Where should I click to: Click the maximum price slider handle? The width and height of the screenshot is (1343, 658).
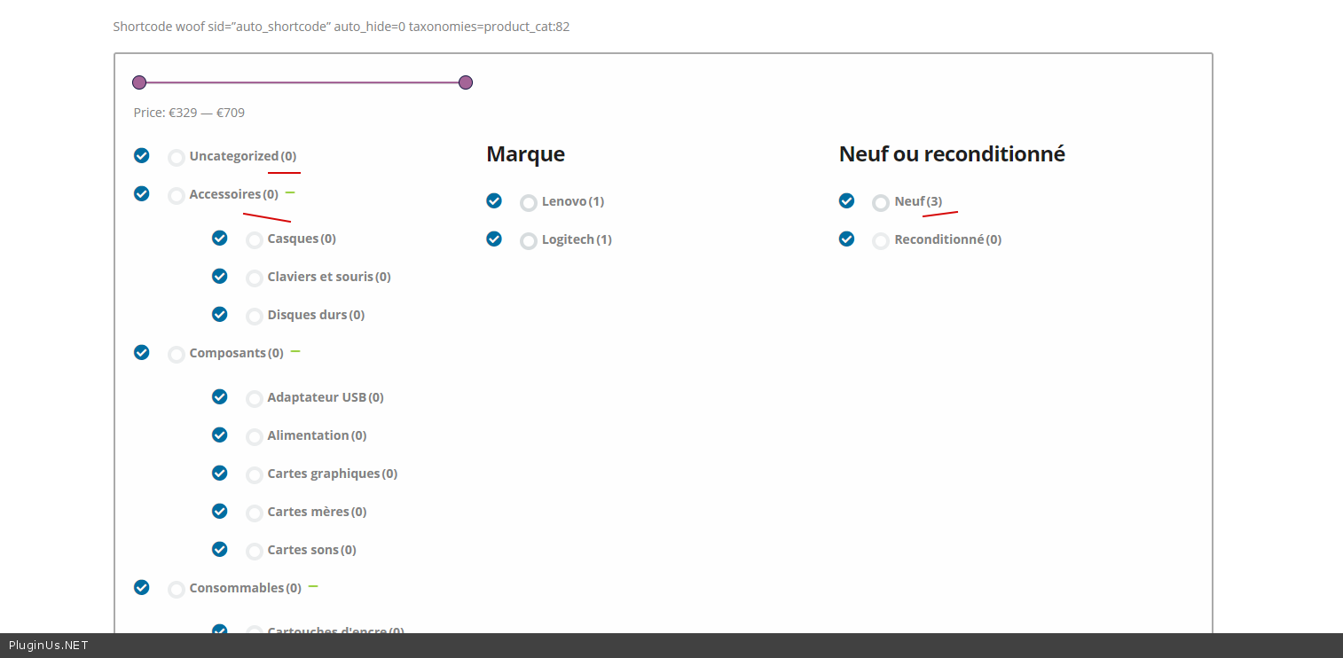click(466, 82)
